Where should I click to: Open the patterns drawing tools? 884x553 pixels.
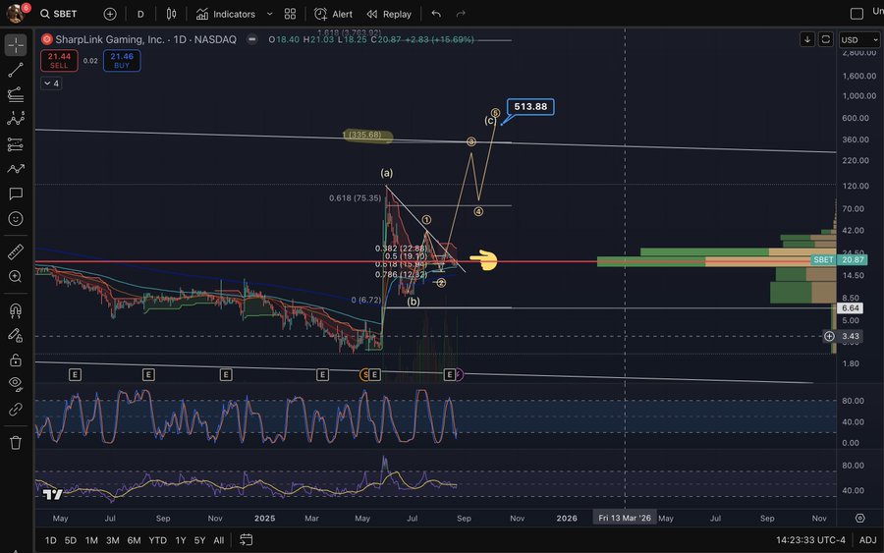click(16, 118)
